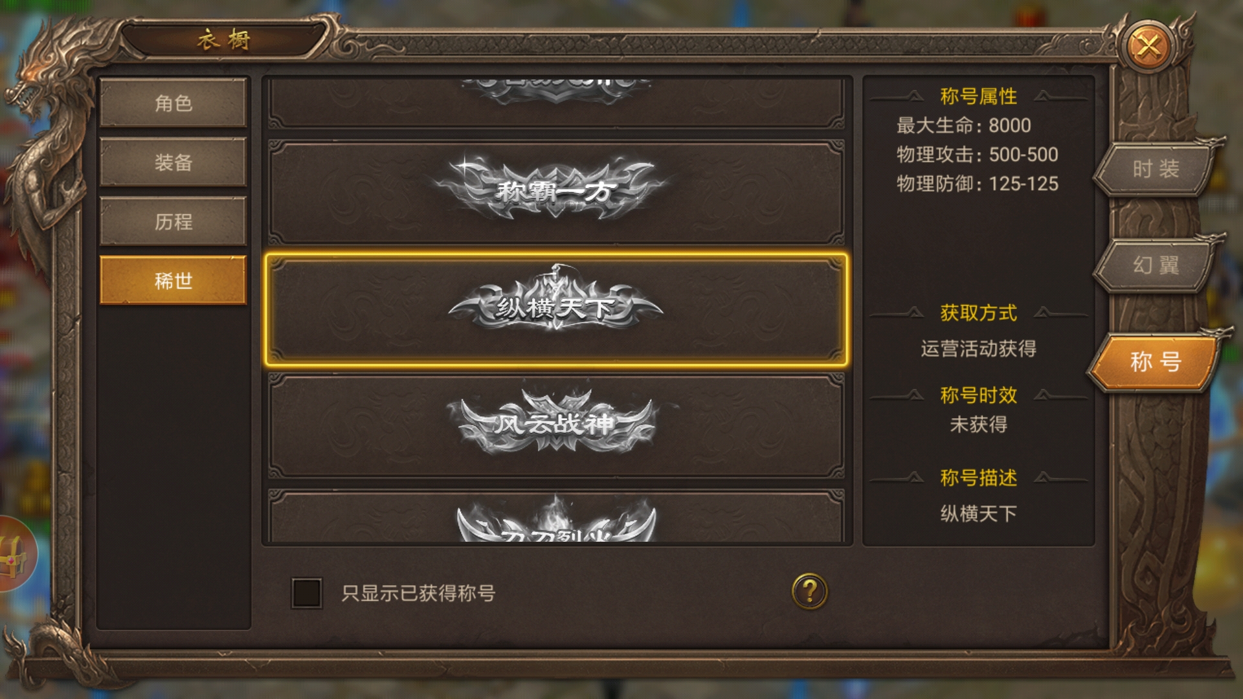Open the 时装 side tab

coord(1156,170)
